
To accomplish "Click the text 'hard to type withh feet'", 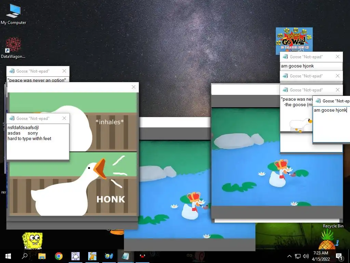I will 29,139.
